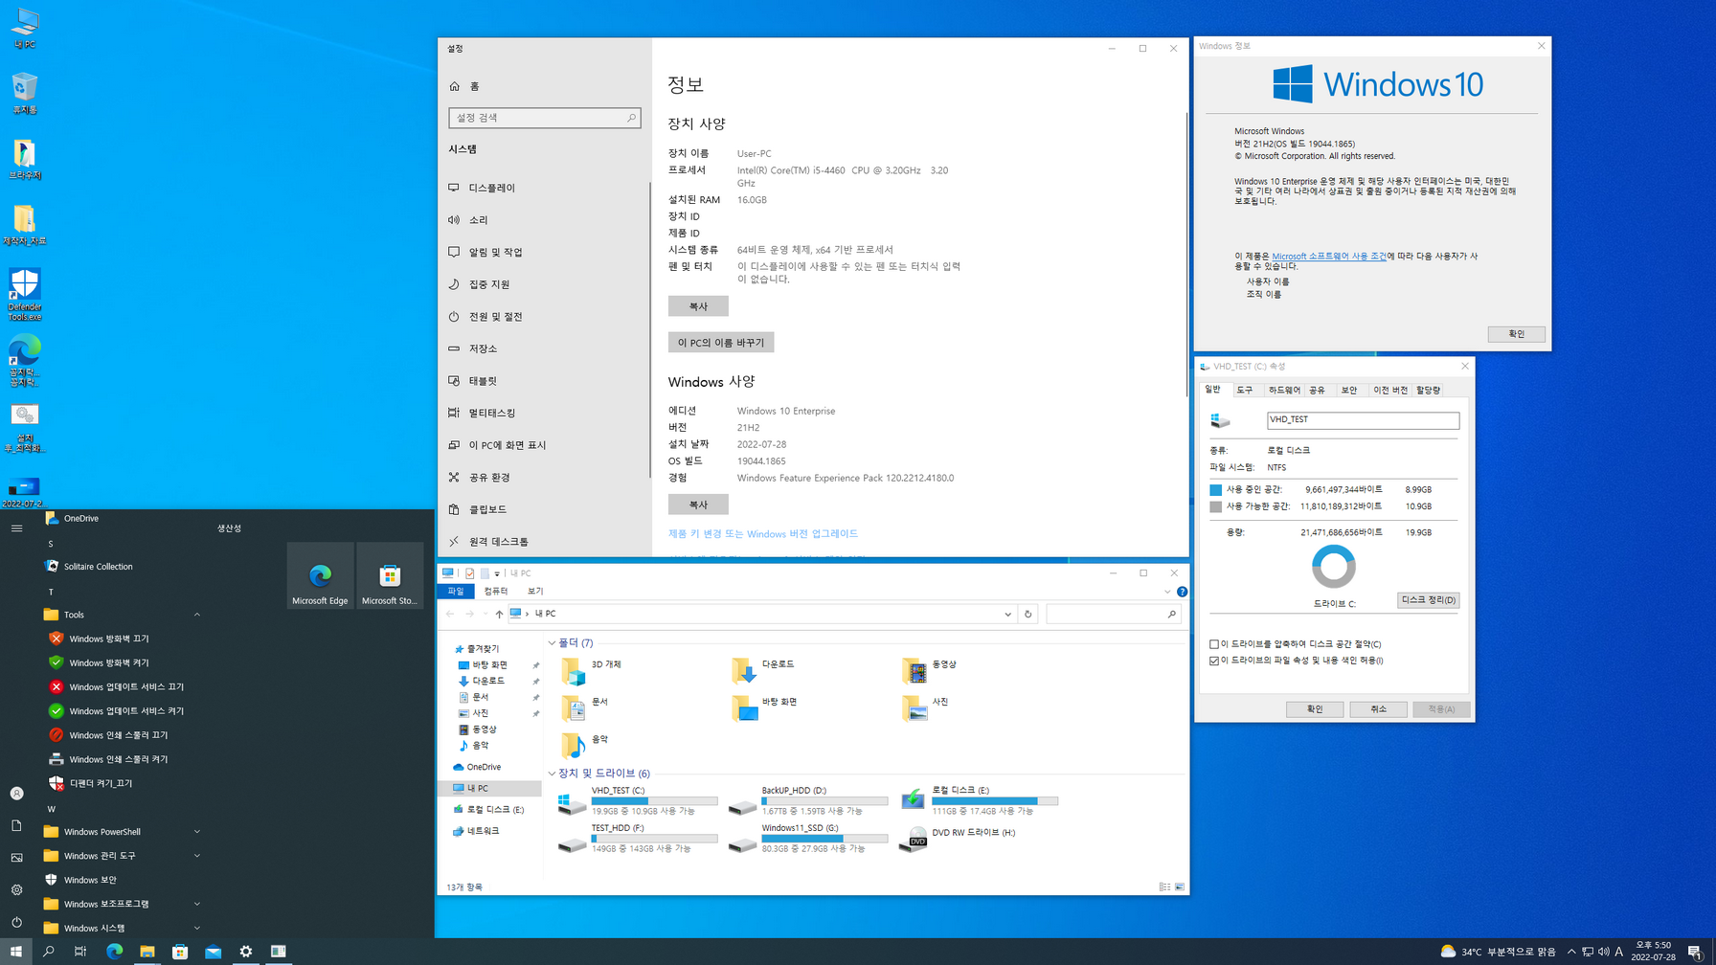Viewport: 1716px width, 965px height.
Task: Open the start menu power button
Action: pyautogui.click(x=16, y=922)
